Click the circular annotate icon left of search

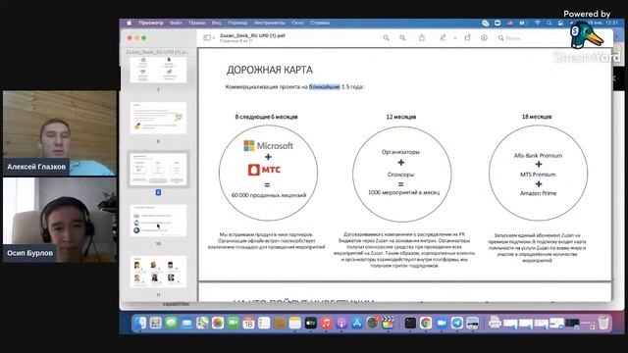click(484, 37)
